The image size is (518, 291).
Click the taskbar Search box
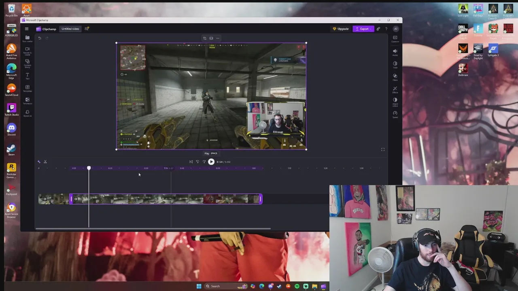pyautogui.click(x=226, y=286)
